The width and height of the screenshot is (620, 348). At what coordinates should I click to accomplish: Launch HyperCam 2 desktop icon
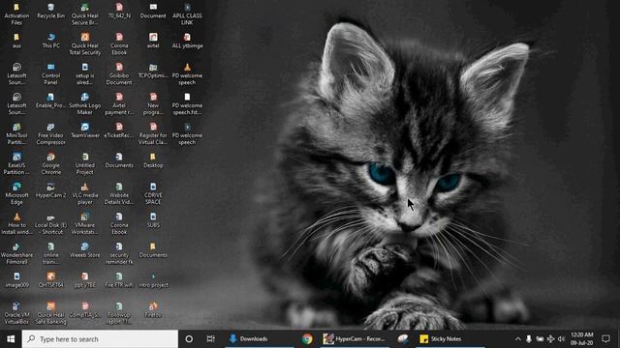click(50, 190)
